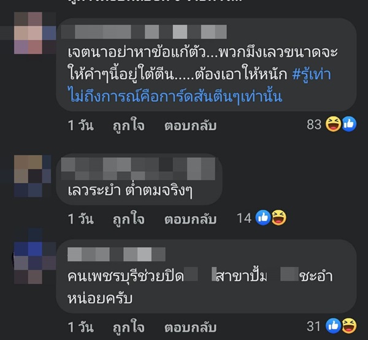Like the คนเพชรบุรี comment via ถูกใจ
Viewport: 368px width, 340px height.
[129, 327]
